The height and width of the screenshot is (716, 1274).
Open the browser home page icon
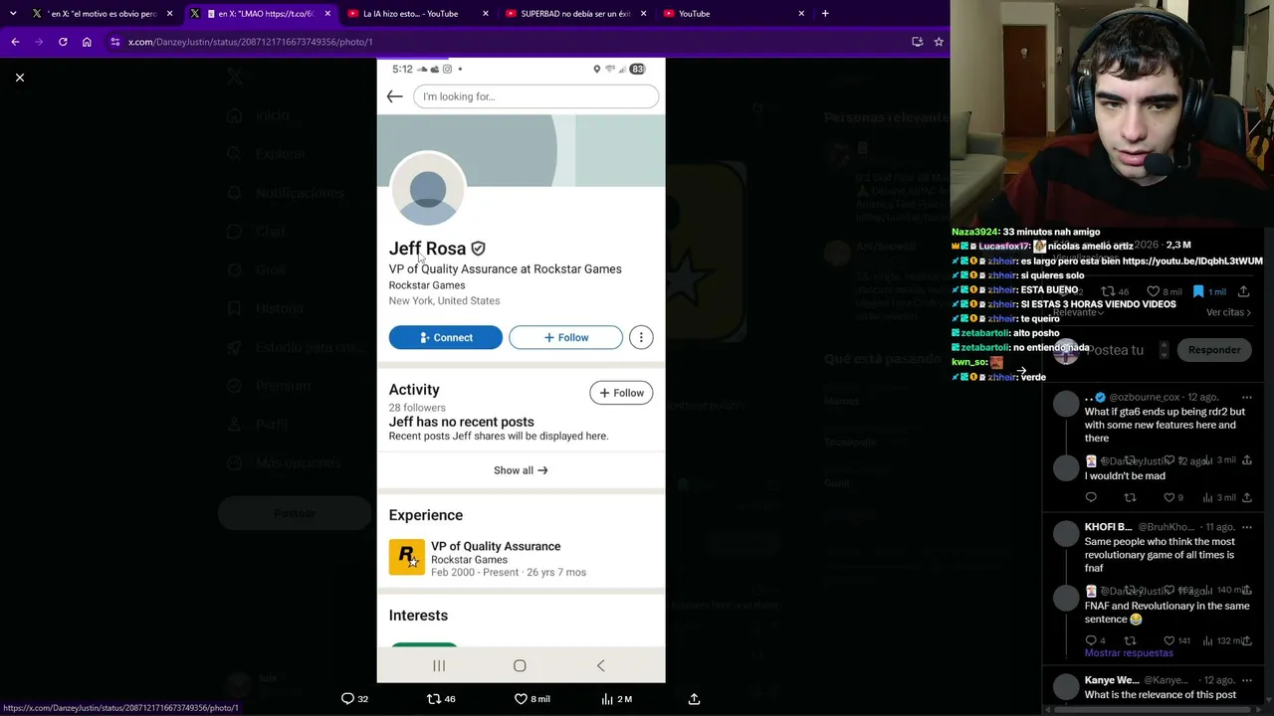(87, 42)
